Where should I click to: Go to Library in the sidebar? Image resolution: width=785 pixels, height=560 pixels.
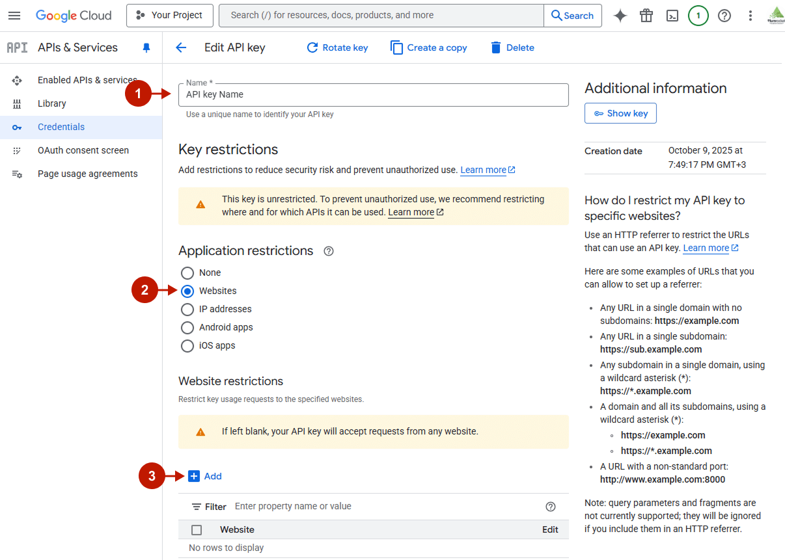coord(51,103)
